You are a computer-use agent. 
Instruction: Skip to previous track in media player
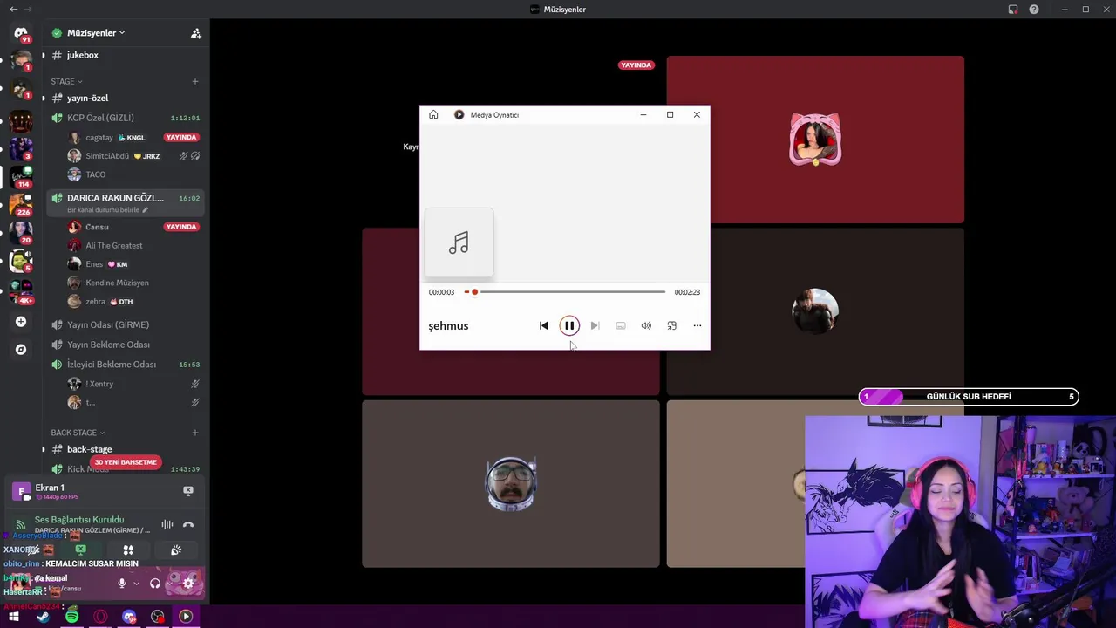click(x=544, y=325)
